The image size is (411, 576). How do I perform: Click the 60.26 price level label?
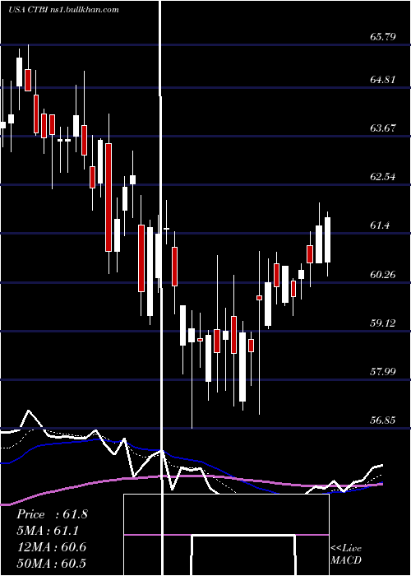383,274
